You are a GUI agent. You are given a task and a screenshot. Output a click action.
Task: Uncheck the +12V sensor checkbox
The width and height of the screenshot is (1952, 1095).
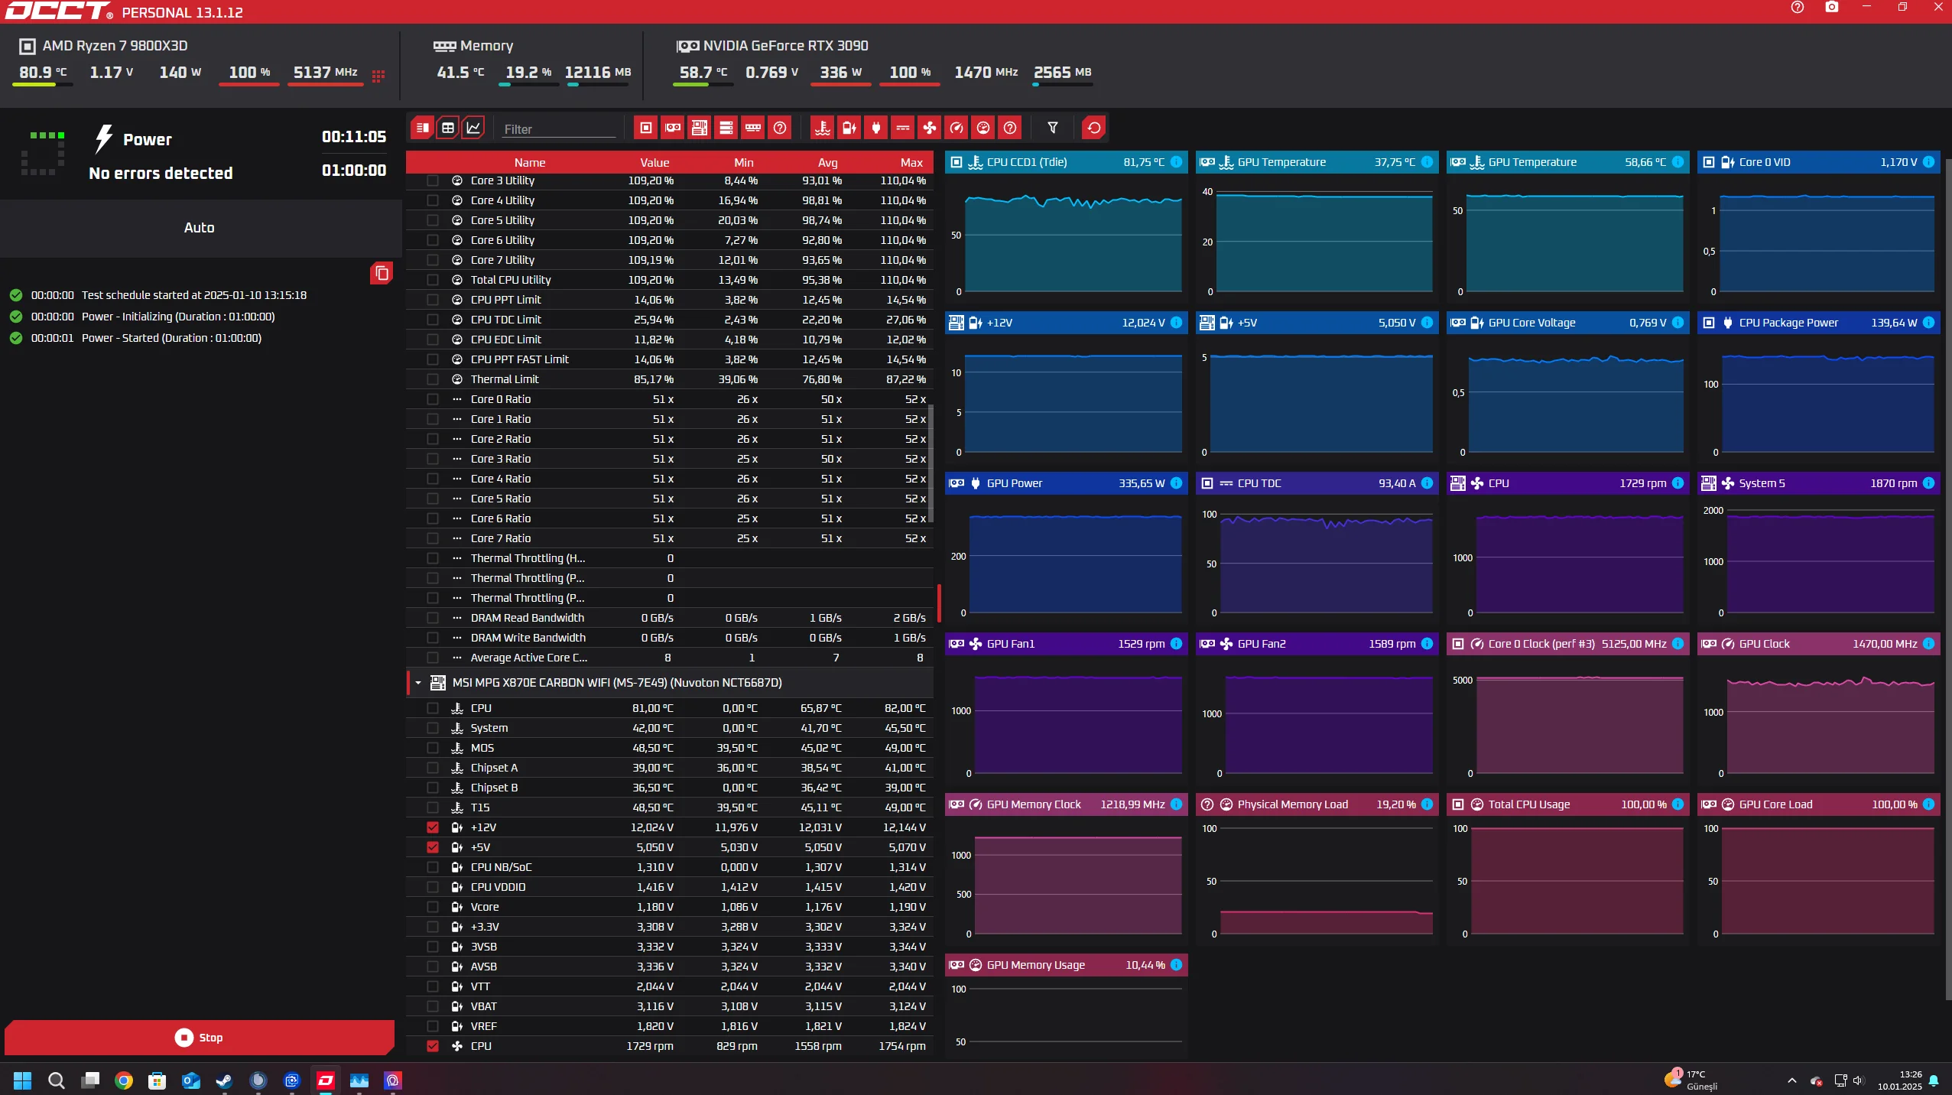point(433,827)
